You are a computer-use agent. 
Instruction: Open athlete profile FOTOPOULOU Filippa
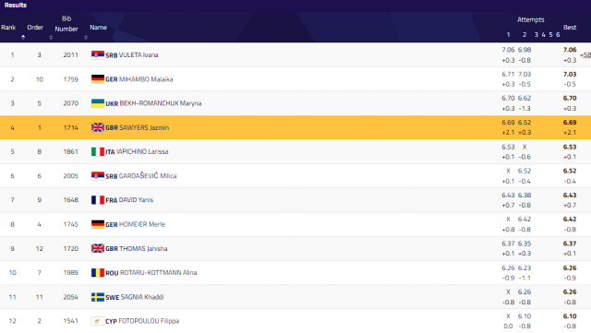click(149, 321)
